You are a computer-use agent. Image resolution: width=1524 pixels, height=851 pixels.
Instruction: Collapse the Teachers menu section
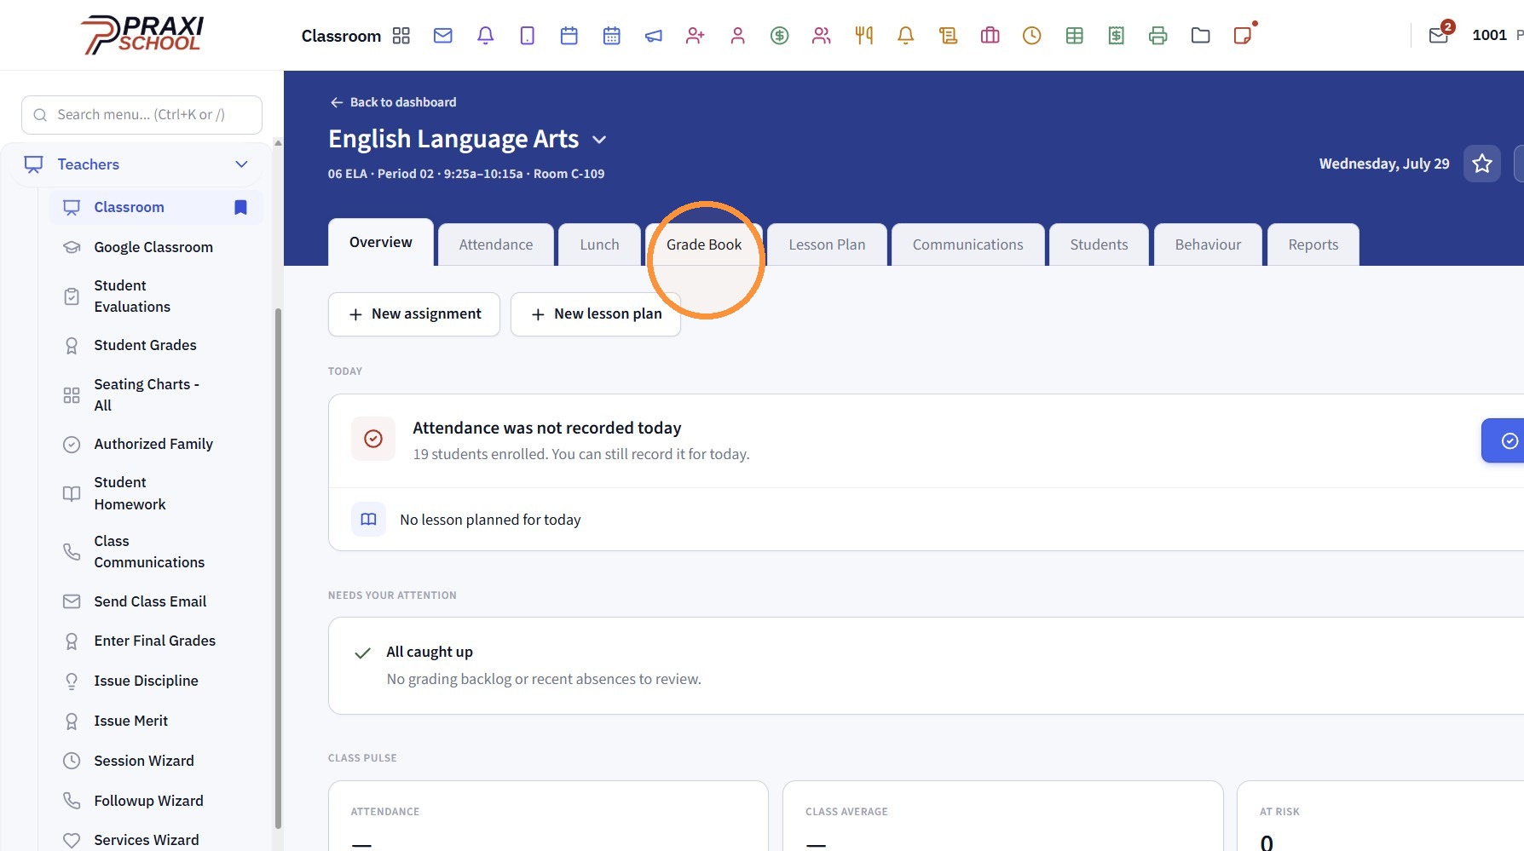(x=241, y=164)
